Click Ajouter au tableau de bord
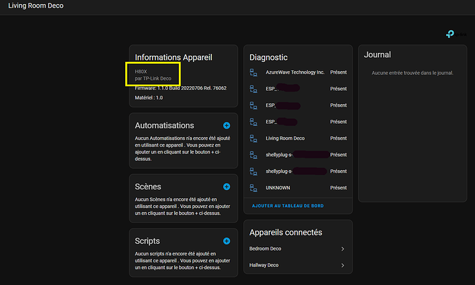475x285 pixels. coord(288,206)
